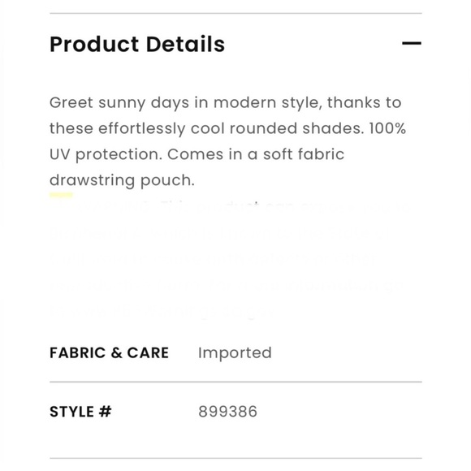Select the word 'Greet' in the description

click(x=71, y=102)
